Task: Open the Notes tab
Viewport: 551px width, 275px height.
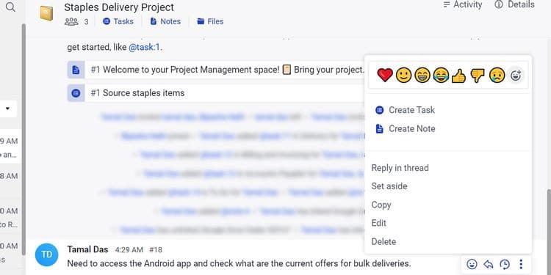Action: 165,21
